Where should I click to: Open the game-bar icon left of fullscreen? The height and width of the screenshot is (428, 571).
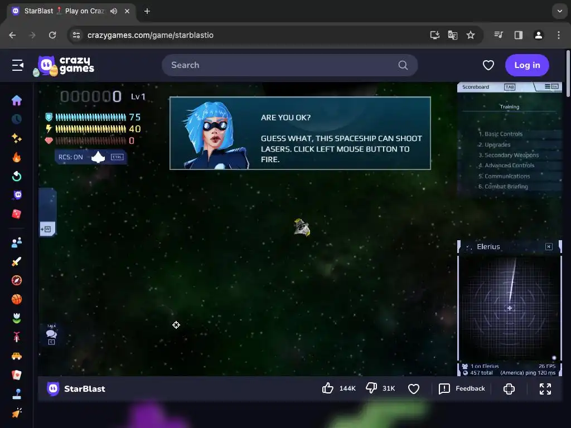[509, 388]
